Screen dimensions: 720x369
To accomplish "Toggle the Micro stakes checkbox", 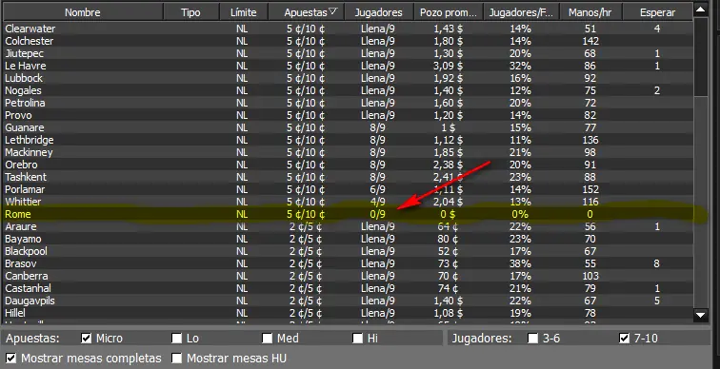I will click(86, 339).
